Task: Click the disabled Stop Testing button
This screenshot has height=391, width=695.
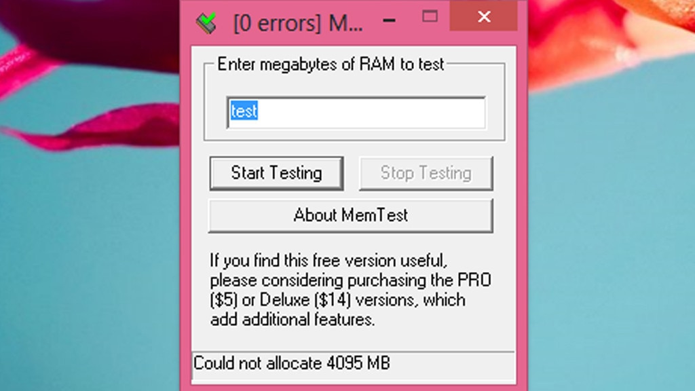Action: 426,173
